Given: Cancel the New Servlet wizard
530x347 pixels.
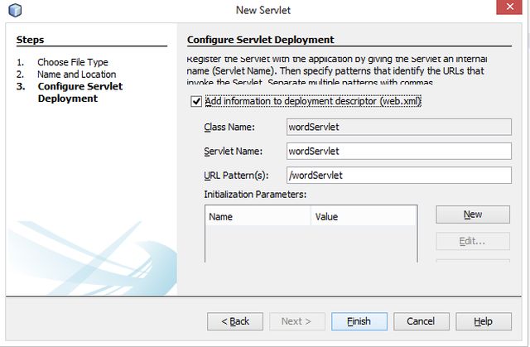Looking at the screenshot, I should pos(422,321).
